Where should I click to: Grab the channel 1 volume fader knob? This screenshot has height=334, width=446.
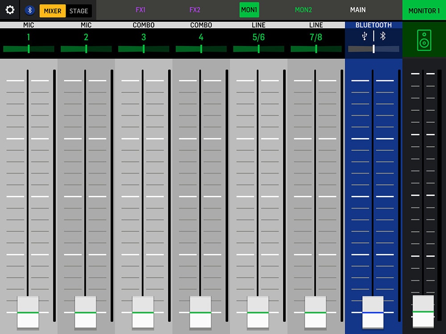tap(28, 313)
